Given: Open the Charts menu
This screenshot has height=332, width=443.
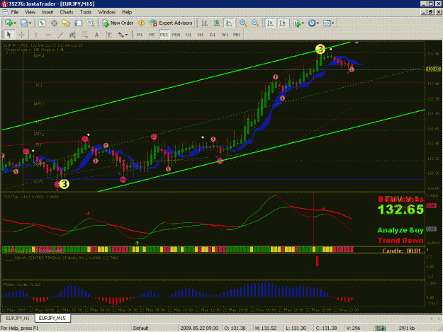Looking at the screenshot, I should click(x=67, y=12).
